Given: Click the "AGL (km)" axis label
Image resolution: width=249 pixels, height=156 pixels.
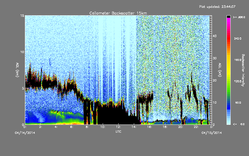Looking at the screenshot, I should (x=17, y=70).
